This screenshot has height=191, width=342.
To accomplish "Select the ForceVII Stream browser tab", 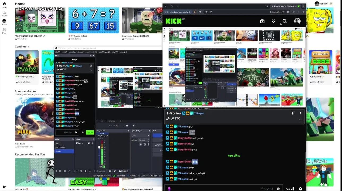I will tap(285, 6).
